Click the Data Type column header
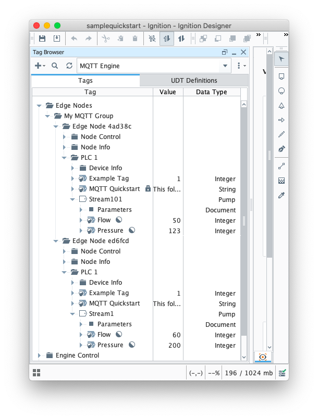The image size is (318, 419). (x=212, y=92)
